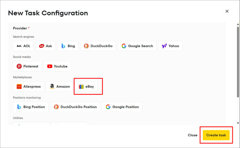This screenshot has width=240, height=148.
Task: Select the Pinterest provider
Action: coord(28,66)
